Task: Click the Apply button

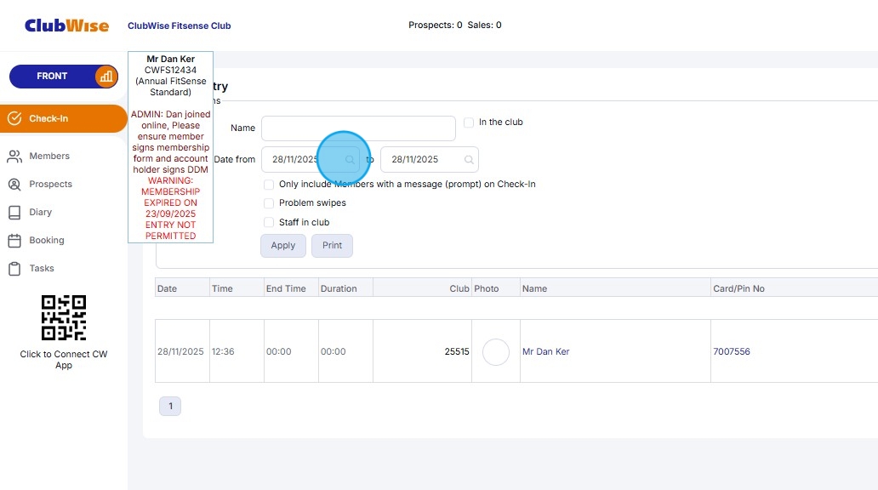Action: point(282,245)
